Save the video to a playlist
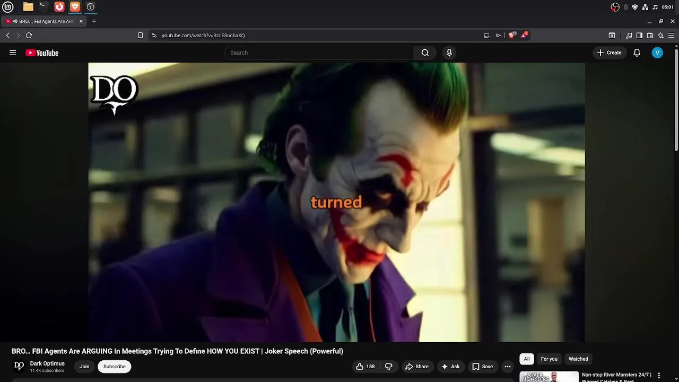Screen dimensions: 679x382 coord(482,367)
